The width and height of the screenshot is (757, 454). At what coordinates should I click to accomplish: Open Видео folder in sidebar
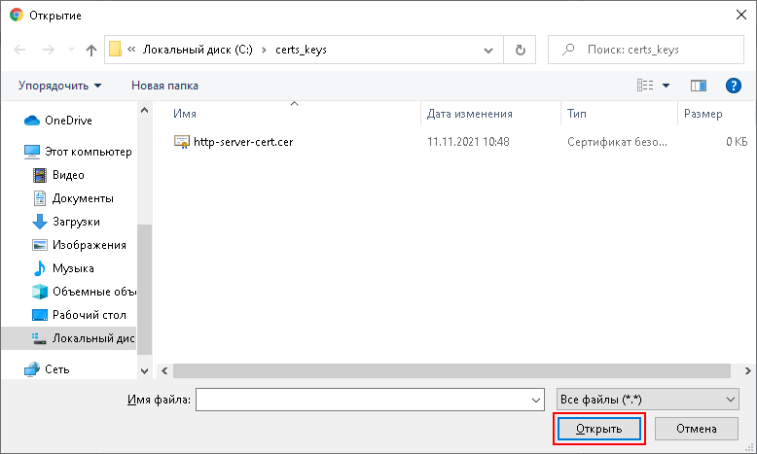click(x=68, y=175)
